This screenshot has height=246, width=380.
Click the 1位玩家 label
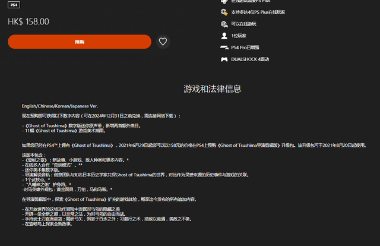(239, 36)
